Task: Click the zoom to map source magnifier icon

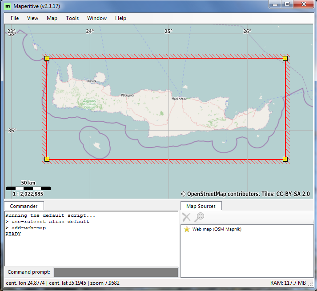Action: (200, 217)
